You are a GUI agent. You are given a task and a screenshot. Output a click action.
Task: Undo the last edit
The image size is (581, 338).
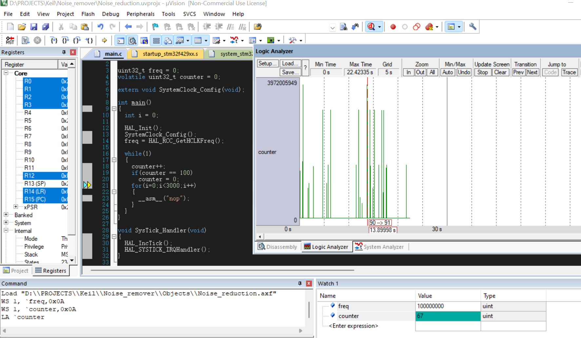click(100, 27)
